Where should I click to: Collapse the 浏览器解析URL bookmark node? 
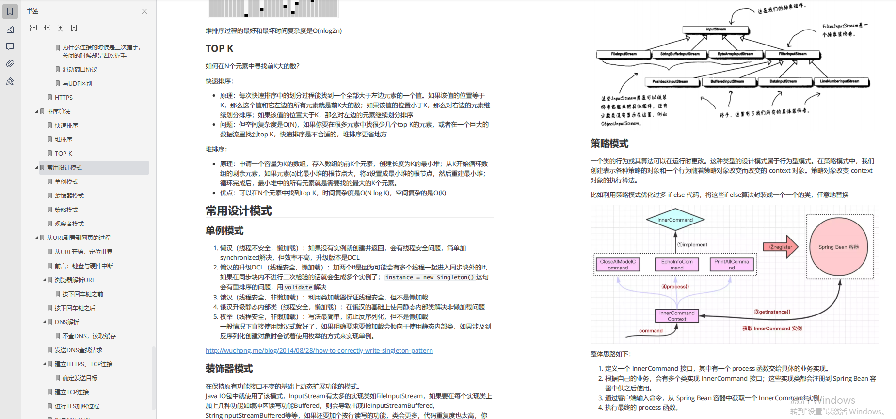click(44, 280)
